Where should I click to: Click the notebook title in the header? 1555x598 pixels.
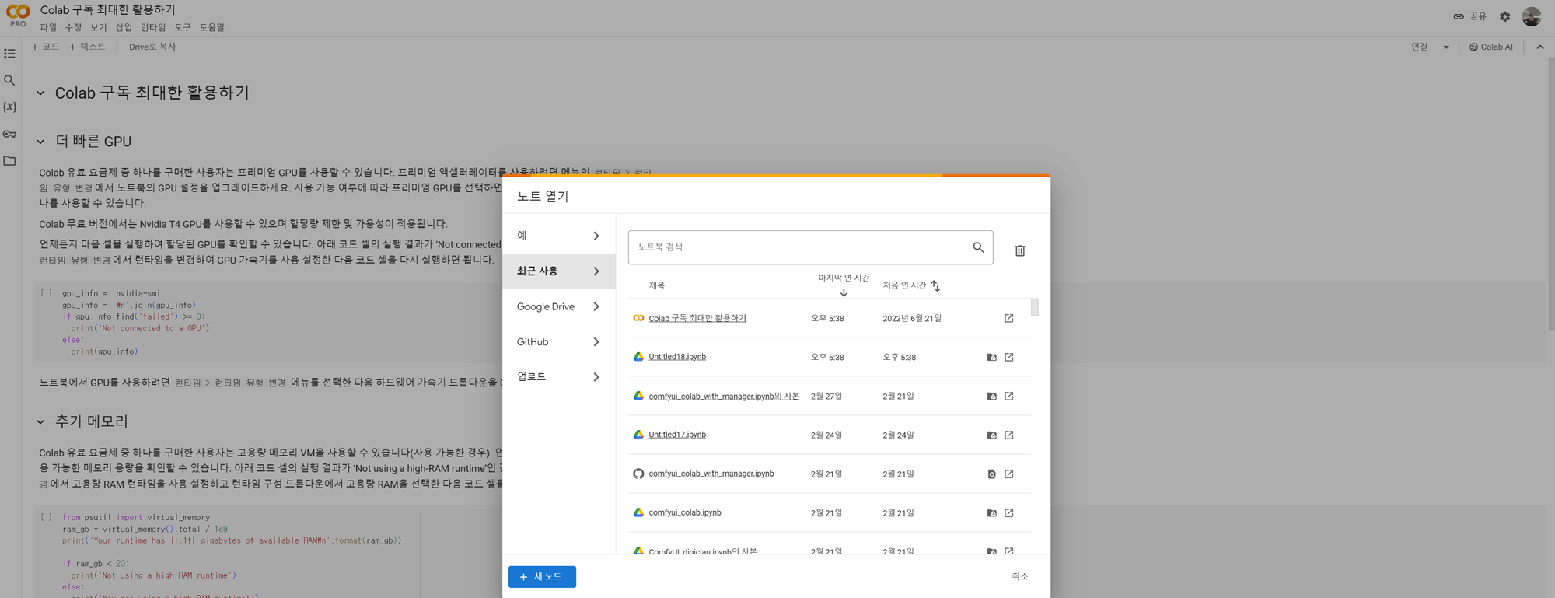pos(108,9)
